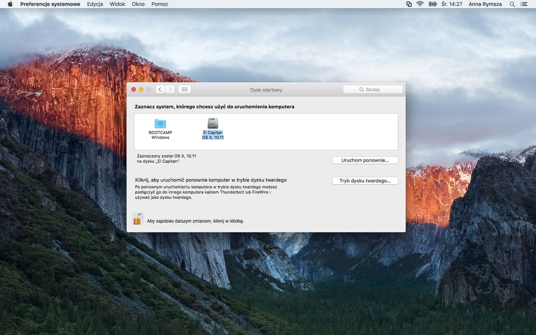Open the Preferencje systemowe menu

click(50, 4)
